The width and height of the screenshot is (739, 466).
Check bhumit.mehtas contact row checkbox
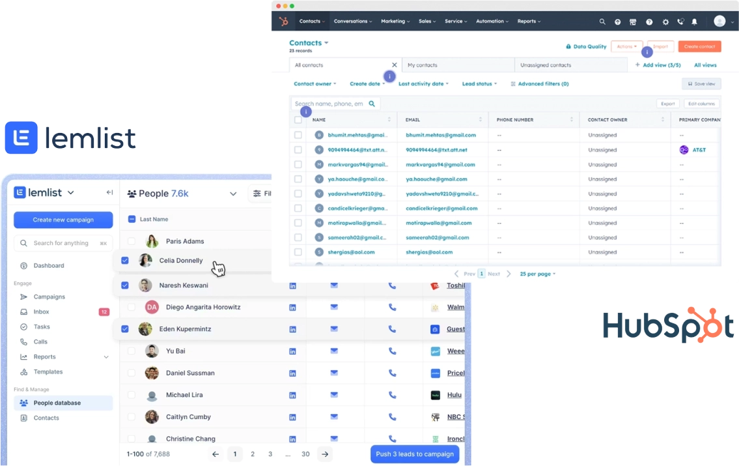pos(298,135)
